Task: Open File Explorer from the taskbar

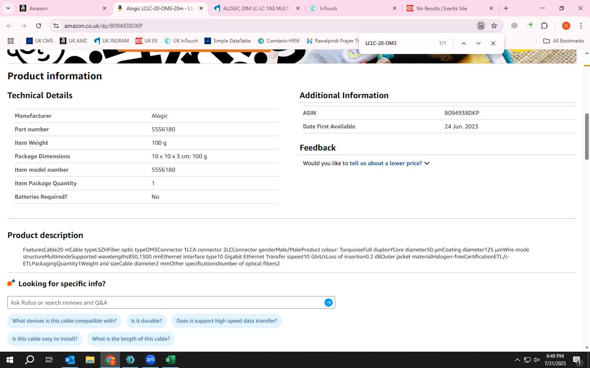Action: tap(90, 360)
